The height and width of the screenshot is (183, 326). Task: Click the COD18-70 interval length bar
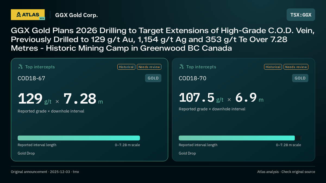240,138
